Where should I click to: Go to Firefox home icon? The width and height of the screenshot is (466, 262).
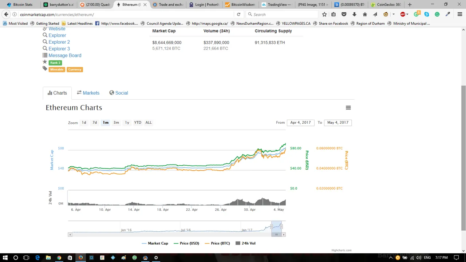tap(365, 15)
